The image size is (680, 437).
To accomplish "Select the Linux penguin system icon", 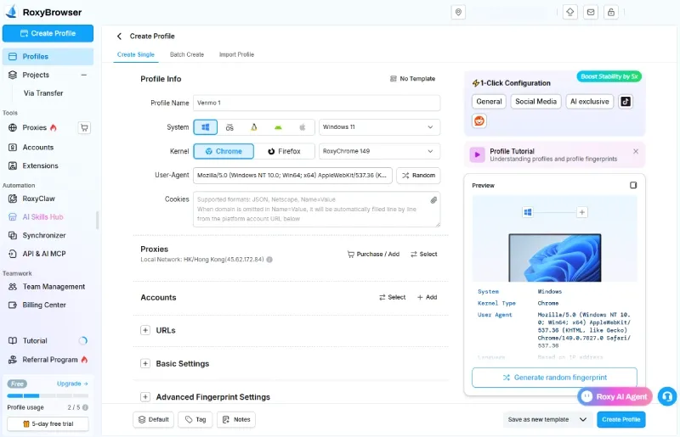I will click(253, 127).
